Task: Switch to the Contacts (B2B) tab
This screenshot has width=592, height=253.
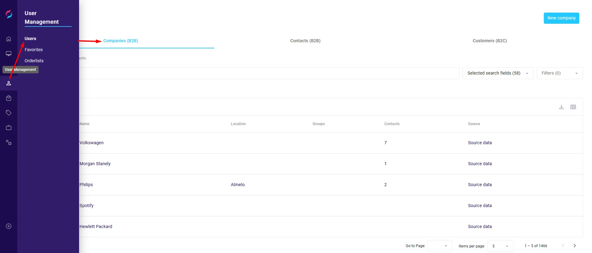Action: click(x=305, y=41)
